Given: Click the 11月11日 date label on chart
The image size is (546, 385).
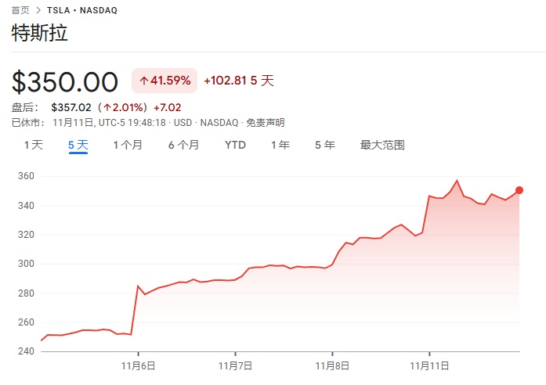Looking at the screenshot, I should (430, 365).
